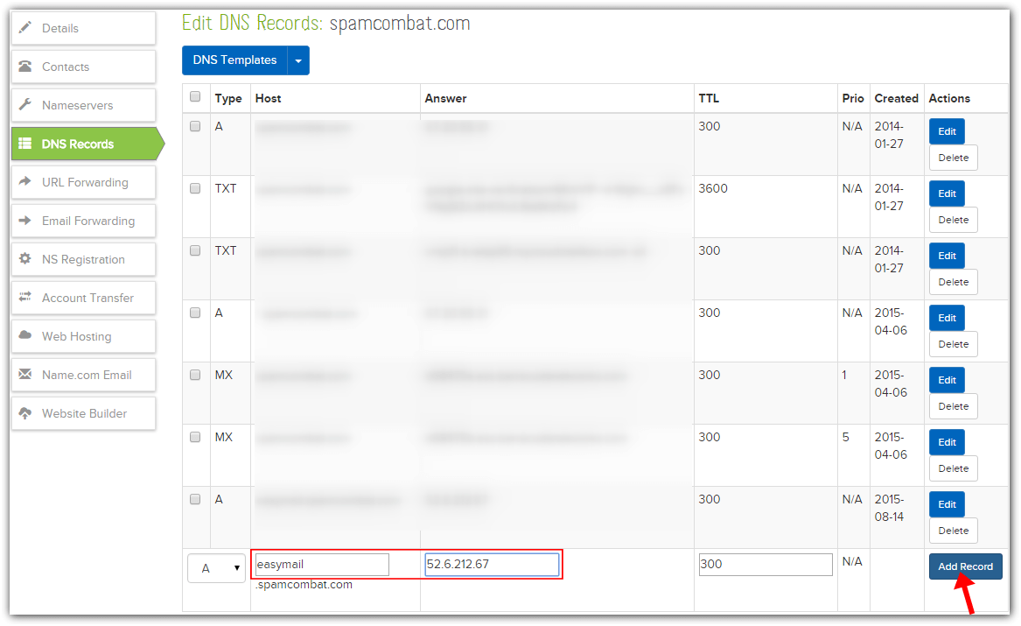Delete the TXT record with TTL 300
Image resolution: width=1021 pixels, height=626 pixels.
(x=954, y=282)
